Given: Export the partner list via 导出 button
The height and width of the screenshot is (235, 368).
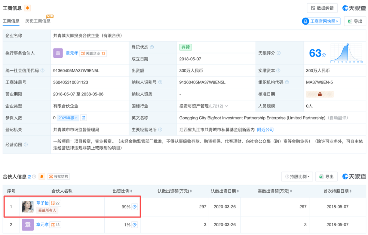Looking at the screenshot, I should click(x=326, y=176).
